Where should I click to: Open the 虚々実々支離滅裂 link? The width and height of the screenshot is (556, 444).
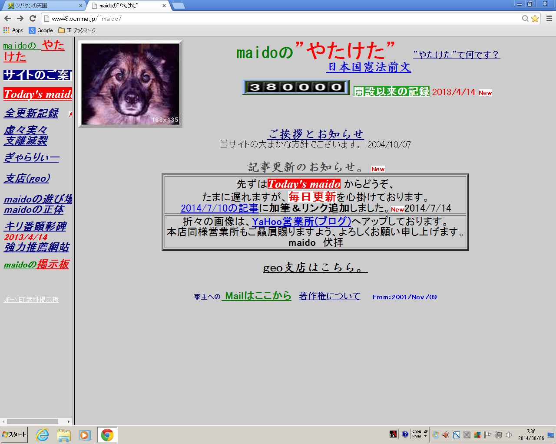[26, 135]
